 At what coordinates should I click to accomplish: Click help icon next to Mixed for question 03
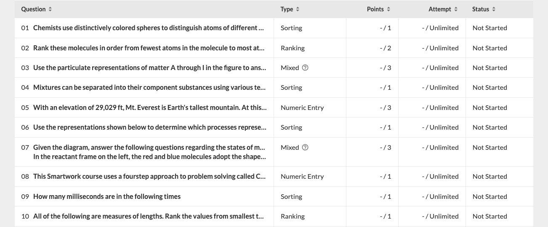click(306, 68)
